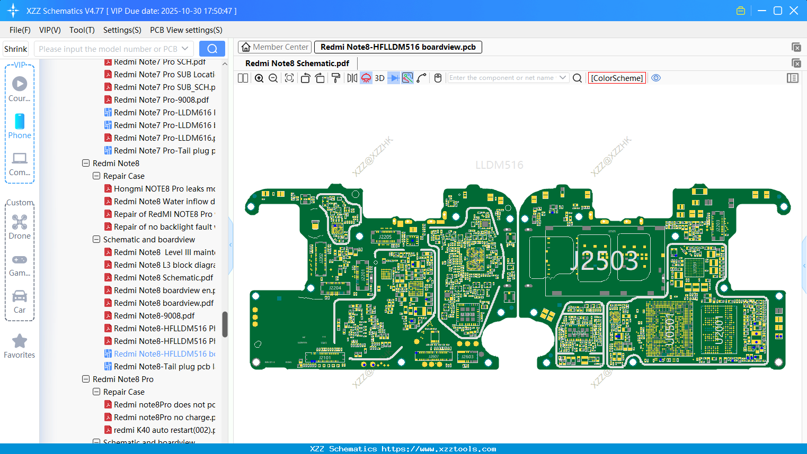807x454 pixels.
Task: Open the PCB View settings(S) menu
Action: click(x=186, y=30)
